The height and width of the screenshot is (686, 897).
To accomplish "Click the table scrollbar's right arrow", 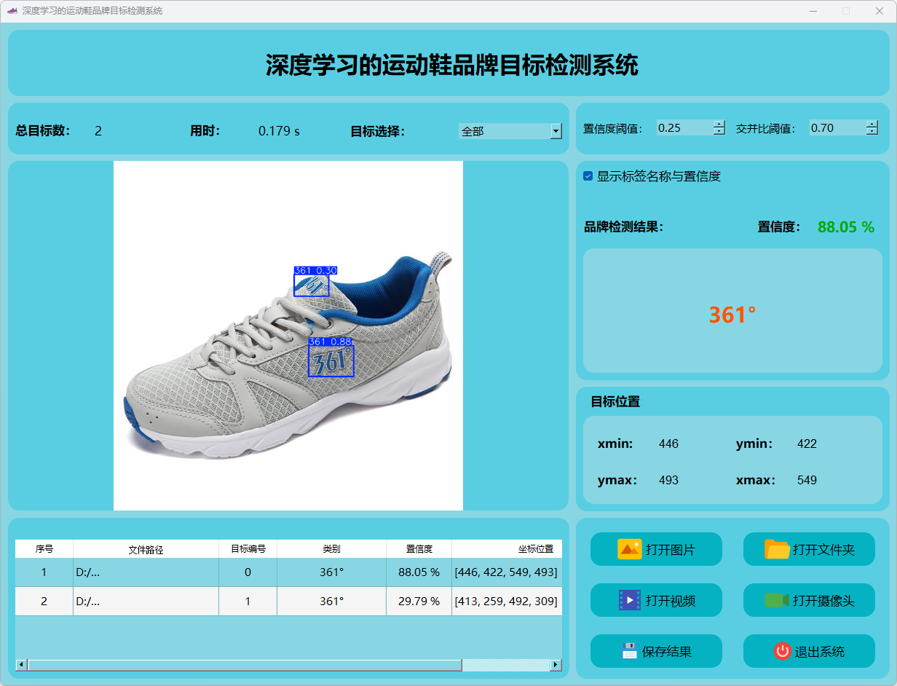I will click(x=556, y=665).
